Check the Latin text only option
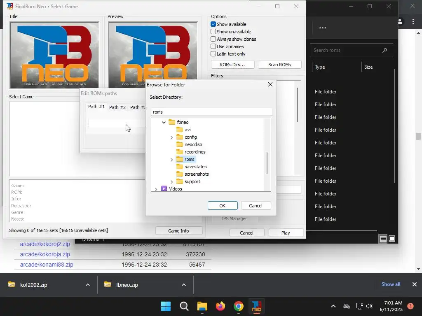The height and width of the screenshot is (316, 422). [213, 54]
